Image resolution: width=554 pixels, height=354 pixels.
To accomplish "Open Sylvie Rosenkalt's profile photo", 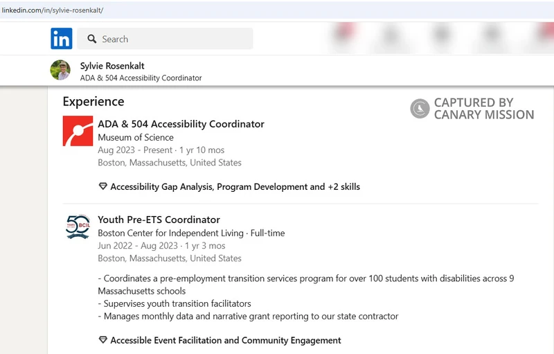I will tap(60, 70).
